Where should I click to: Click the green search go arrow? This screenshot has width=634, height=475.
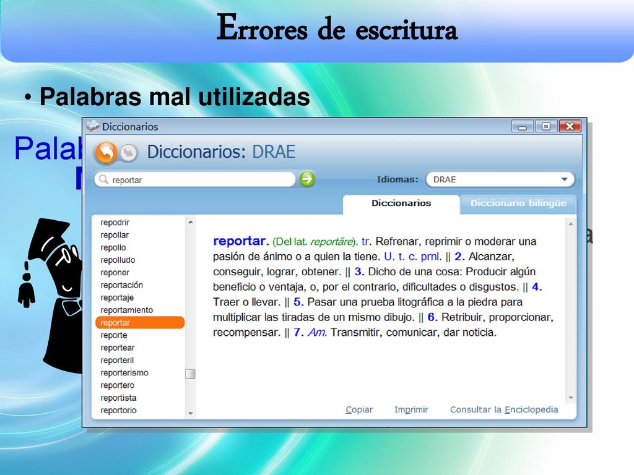tap(307, 179)
